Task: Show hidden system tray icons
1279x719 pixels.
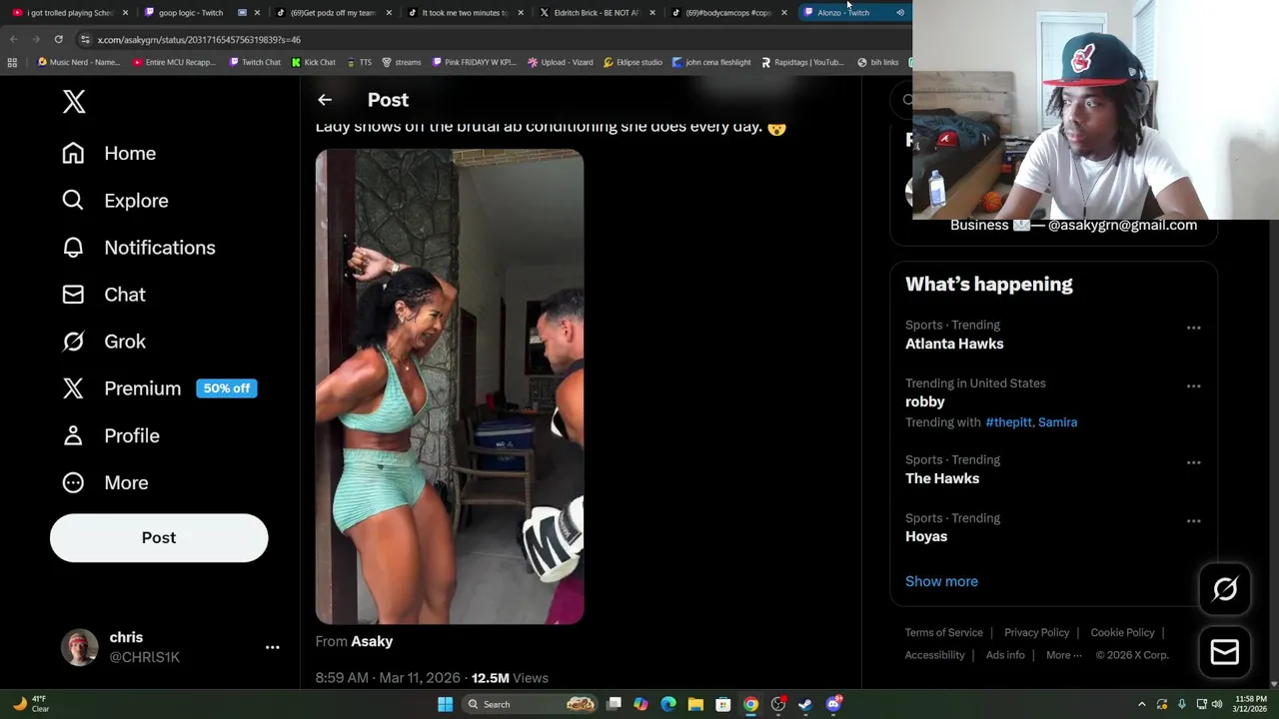Action: (1142, 704)
